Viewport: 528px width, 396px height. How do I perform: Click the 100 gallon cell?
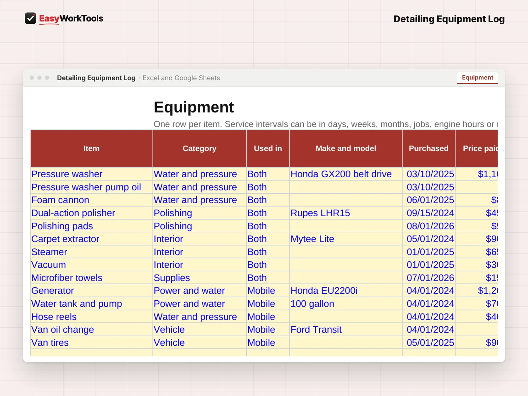346,304
